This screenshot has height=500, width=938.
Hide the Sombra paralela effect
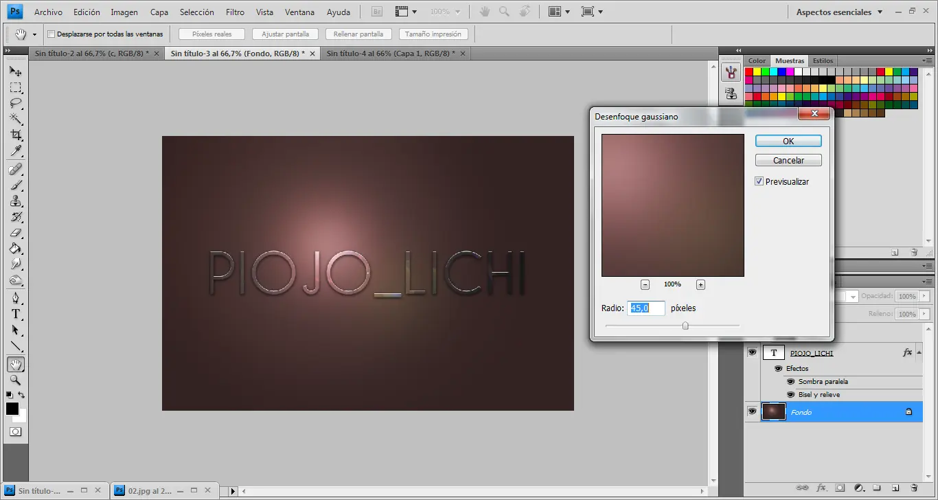tap(790, 382)
